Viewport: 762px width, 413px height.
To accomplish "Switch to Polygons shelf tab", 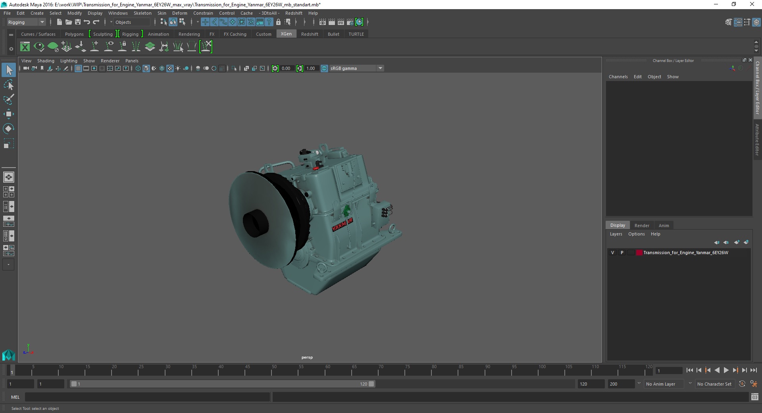I will tap(74, 34).
